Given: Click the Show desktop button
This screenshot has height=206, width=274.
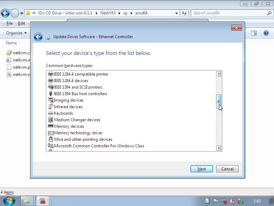Looking at the screenshot, I should 271,201.
